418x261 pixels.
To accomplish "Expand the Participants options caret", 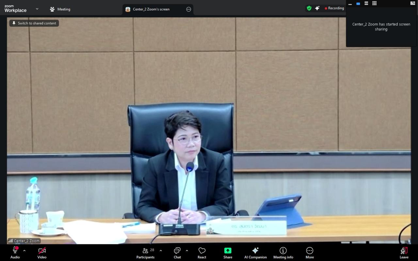I will coord(161,251).
